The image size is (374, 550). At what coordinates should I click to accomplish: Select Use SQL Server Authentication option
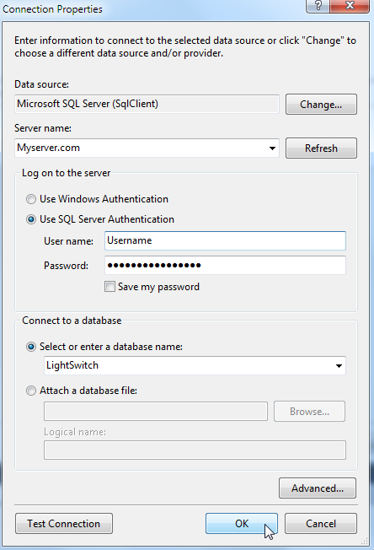(x=31, y=219)
